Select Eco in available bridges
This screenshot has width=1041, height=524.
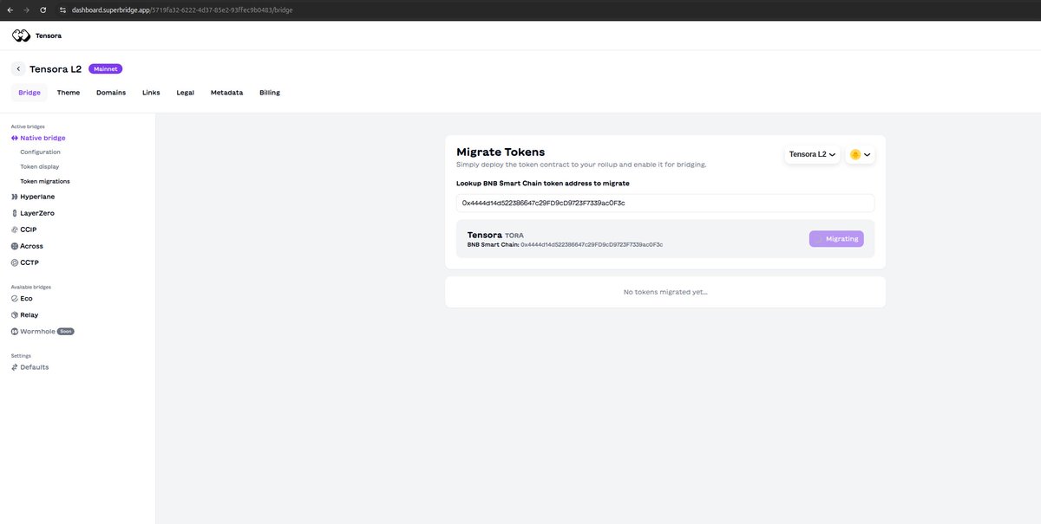tap(26, 298)
